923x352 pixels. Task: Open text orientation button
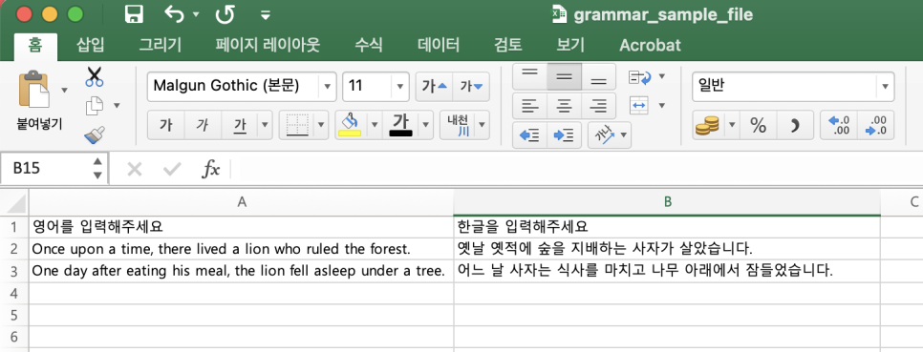[610, 136]
